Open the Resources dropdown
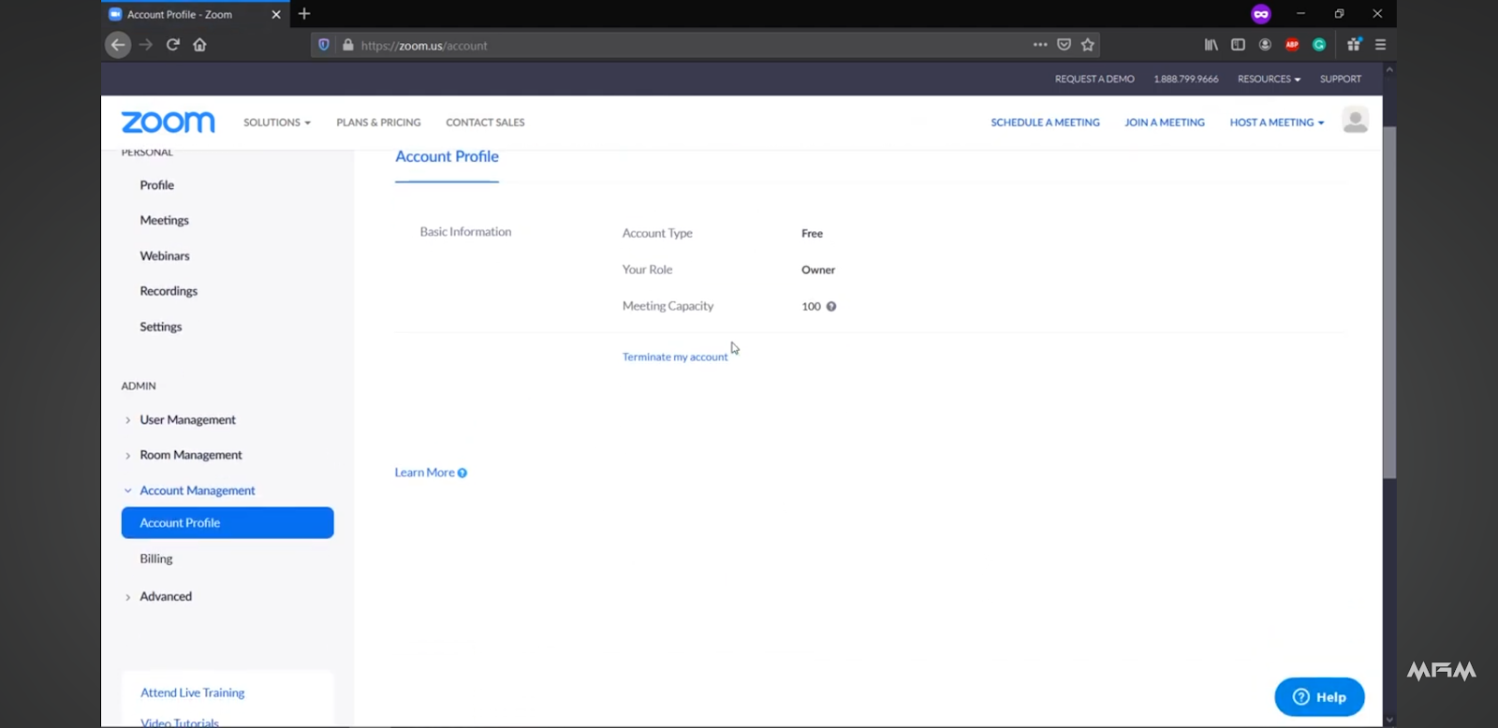 point(1269,80)
